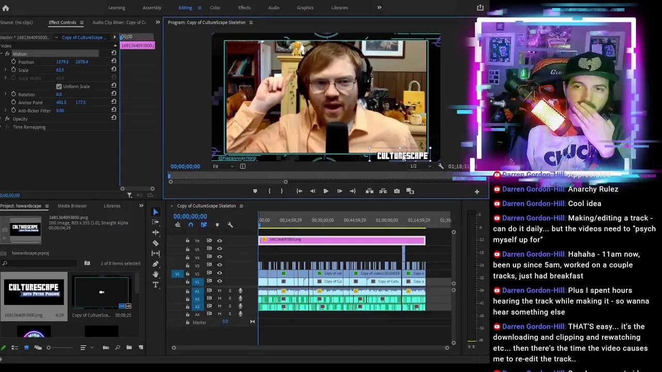The image size is (662, 372).
Task: Select the Pen tool
Action: [156, 264]
